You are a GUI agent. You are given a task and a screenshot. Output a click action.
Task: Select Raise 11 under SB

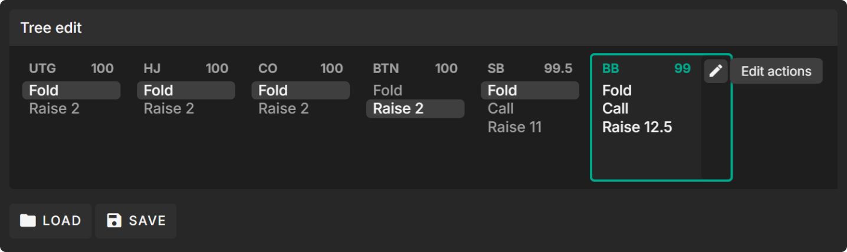click(514, 127)
